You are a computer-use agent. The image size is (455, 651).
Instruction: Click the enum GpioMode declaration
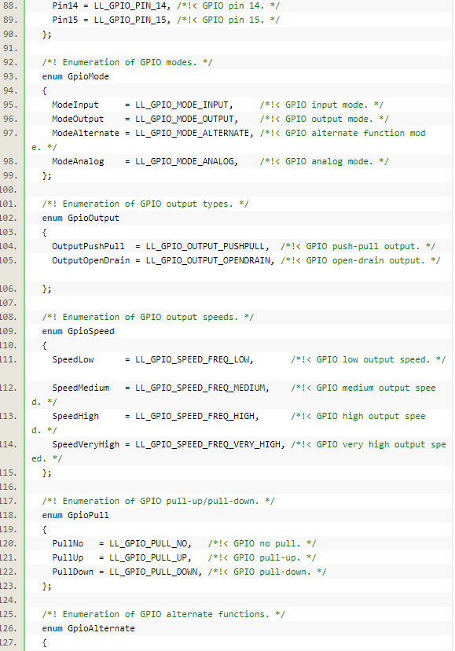coord(75,76)
